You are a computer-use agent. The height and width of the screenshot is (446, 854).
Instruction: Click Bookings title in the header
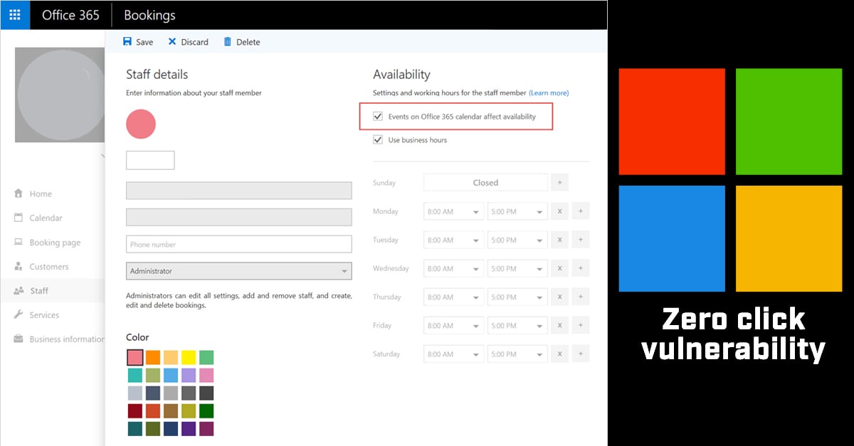click(x=149, y=15)
